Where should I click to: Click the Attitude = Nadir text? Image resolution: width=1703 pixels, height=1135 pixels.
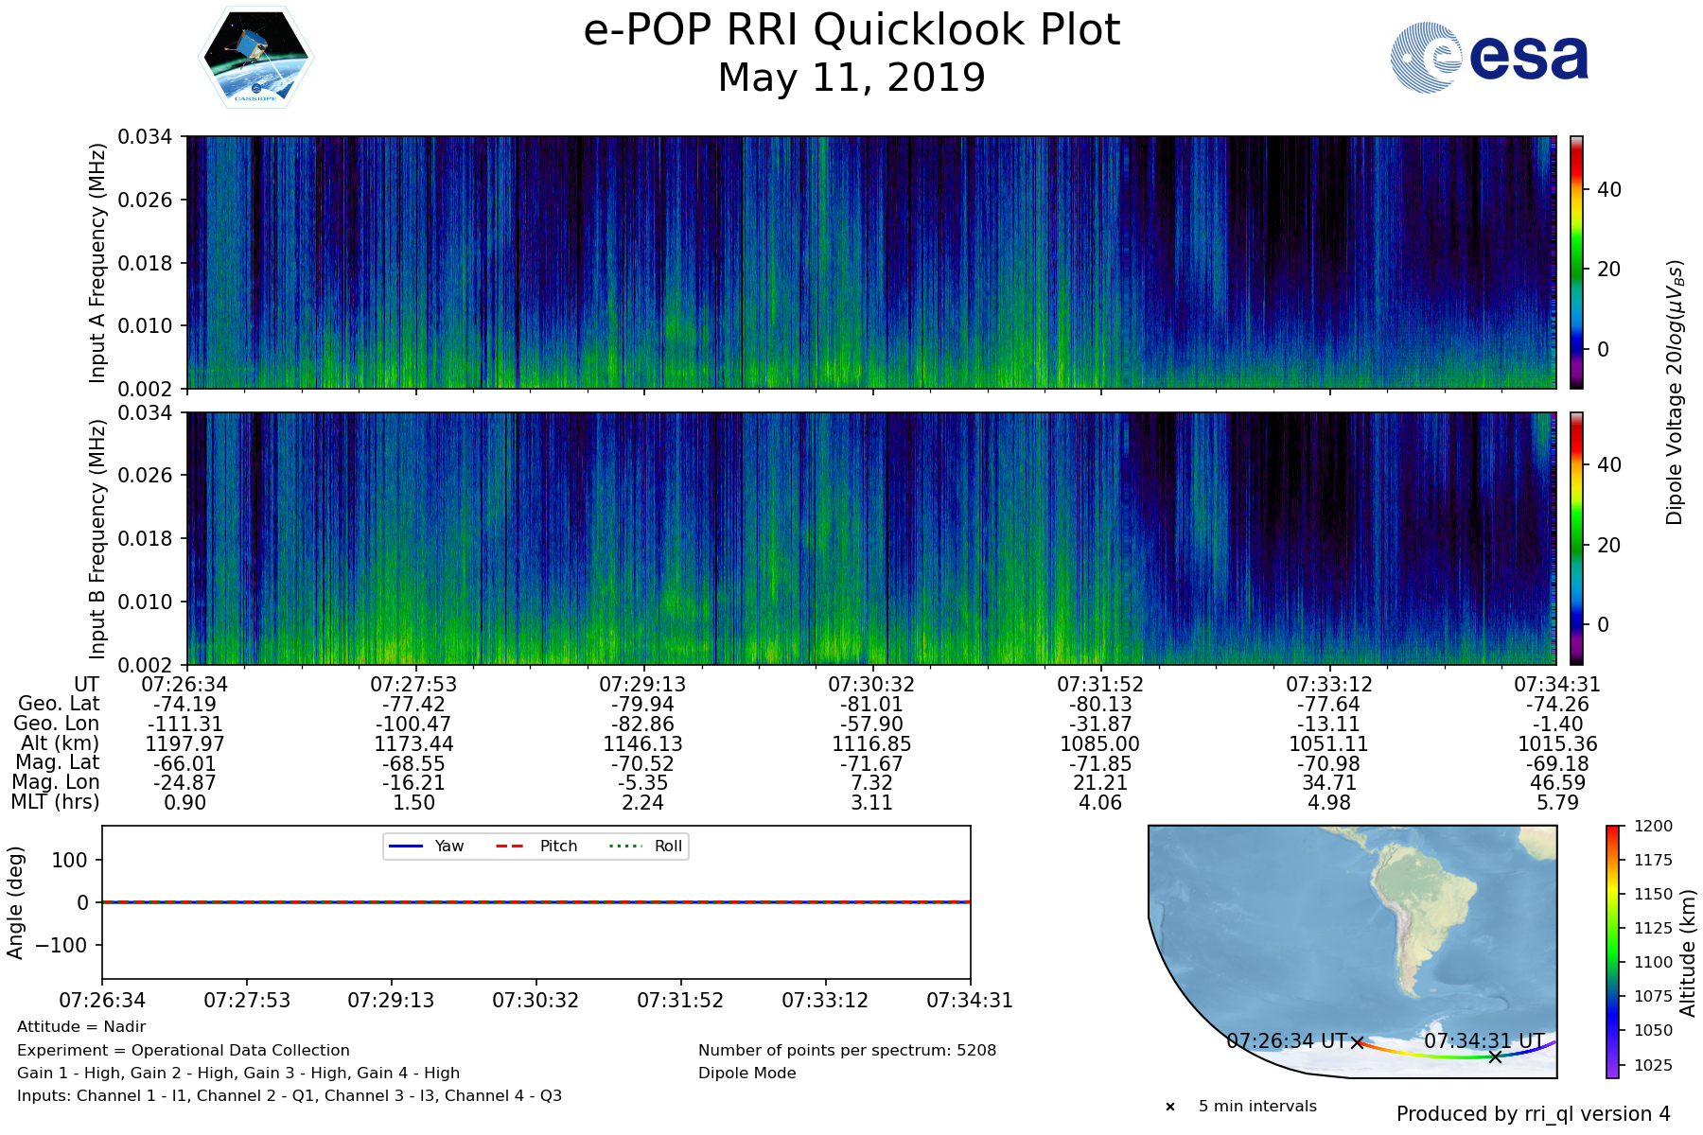[81, 1026]
